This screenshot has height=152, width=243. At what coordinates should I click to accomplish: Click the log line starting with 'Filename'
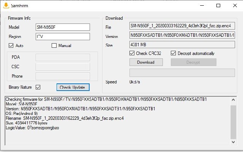[65, 118]
